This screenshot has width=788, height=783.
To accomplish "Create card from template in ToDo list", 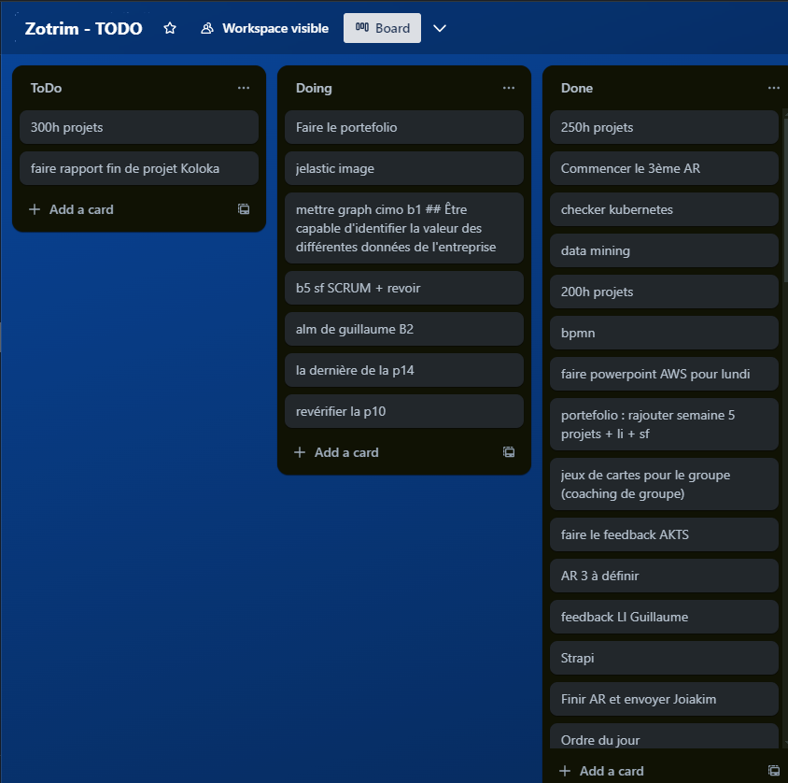I will click(x=244, y=209).
